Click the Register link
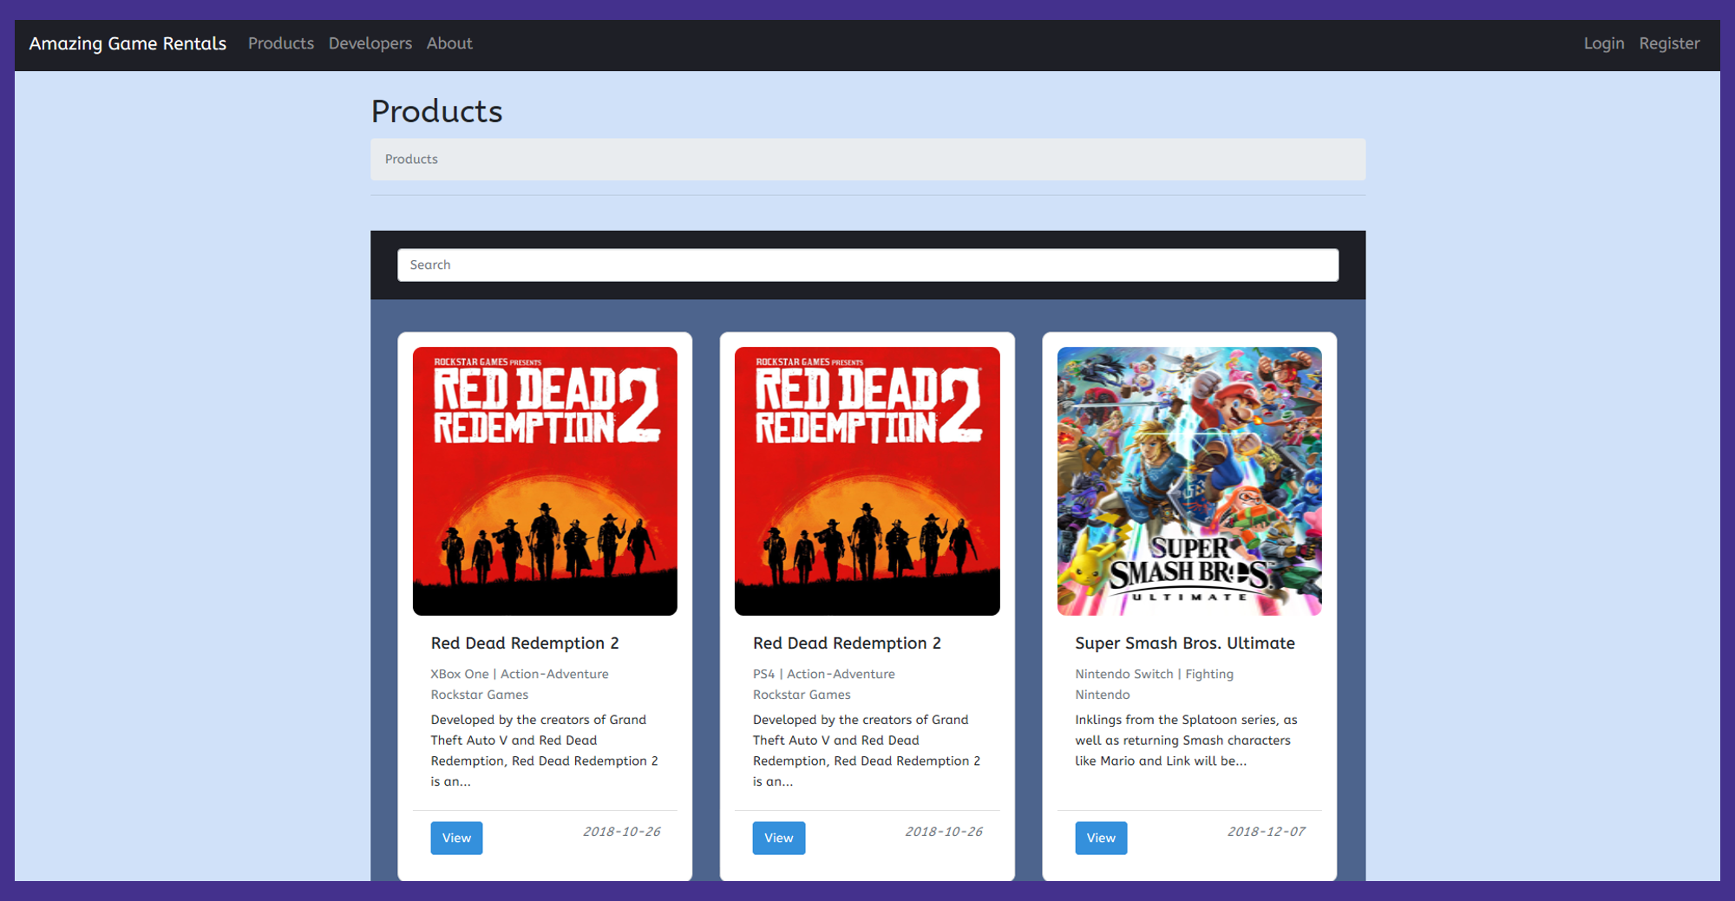 tap(1669, 43)
